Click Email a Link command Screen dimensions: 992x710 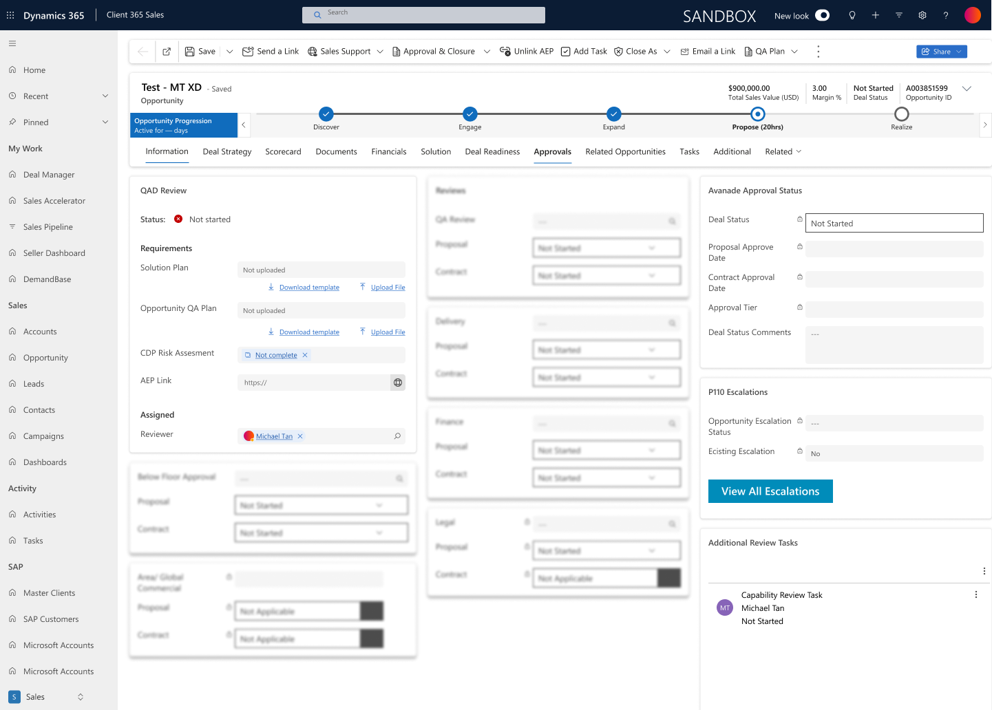pyautogui.click(x=708, y=52)
